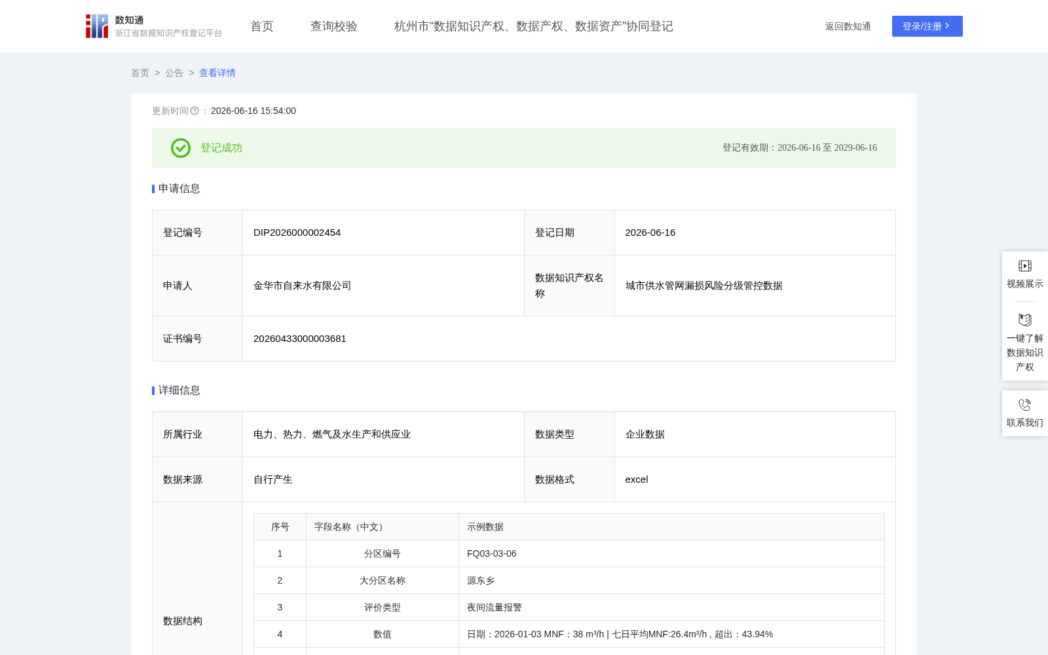Click the 登录/注册 button
1048x655 pixels.
pyautogui.click(x=927, y=26)
